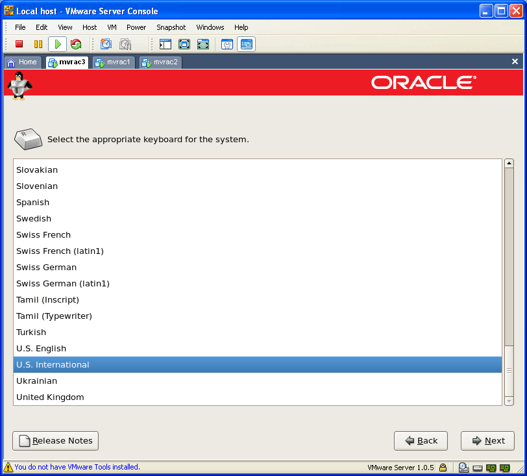Click the scrollbar up arrow of keyboard list
This screenshot has width=527, height=476.
(509, 164)
